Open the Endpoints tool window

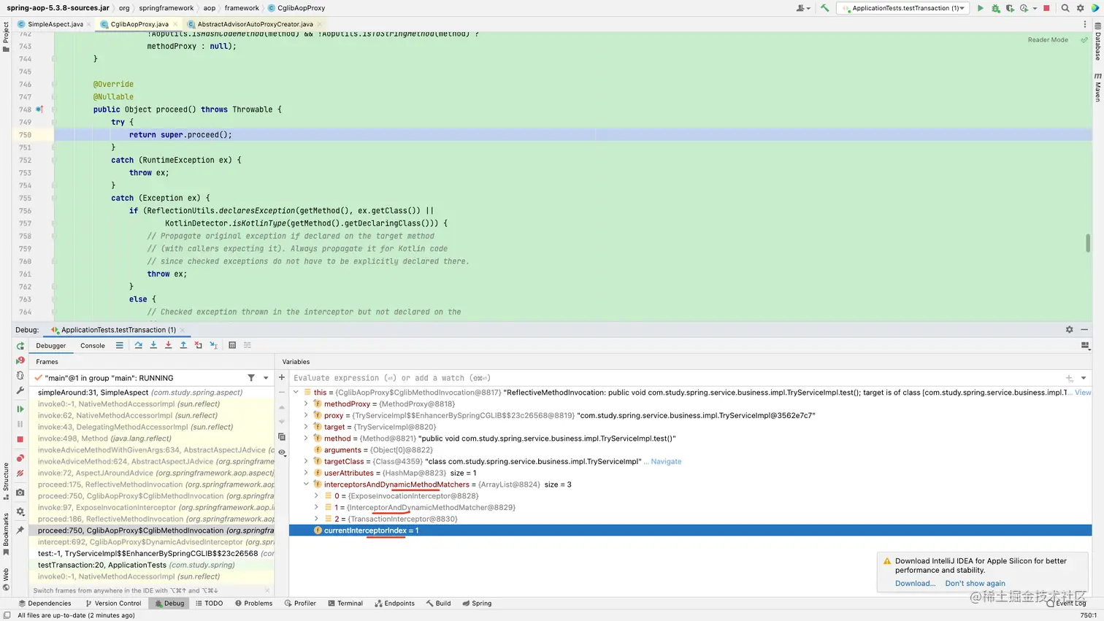pos(394,603)
